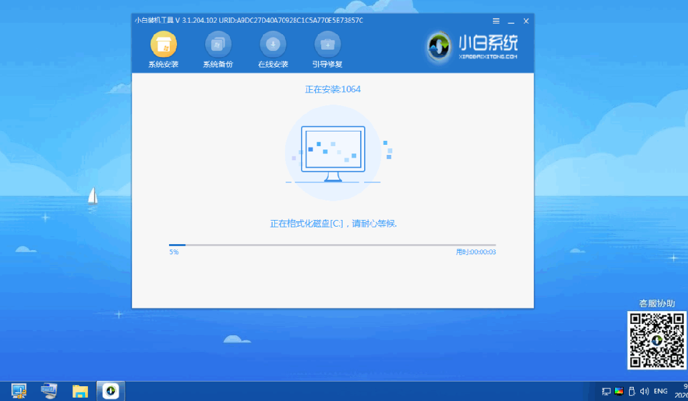
Task: Click the monitor installation illustration
Action: click(333, 150)
